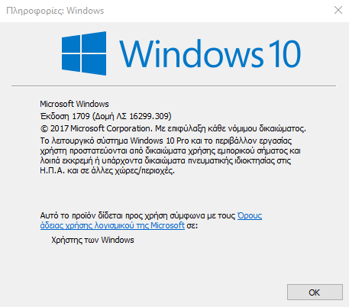Click the © 2017 Microsoft Corporation copyright line
Image resolution: width=349 pixels, height=307 pixels.
tap(173, 128)
